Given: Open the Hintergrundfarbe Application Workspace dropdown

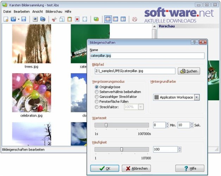Looking at the screenshot, I should click(x=197, y=97).
